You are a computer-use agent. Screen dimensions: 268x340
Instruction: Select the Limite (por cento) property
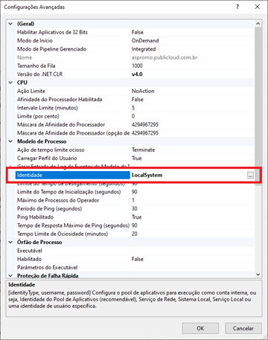click(x=38, y=116)
